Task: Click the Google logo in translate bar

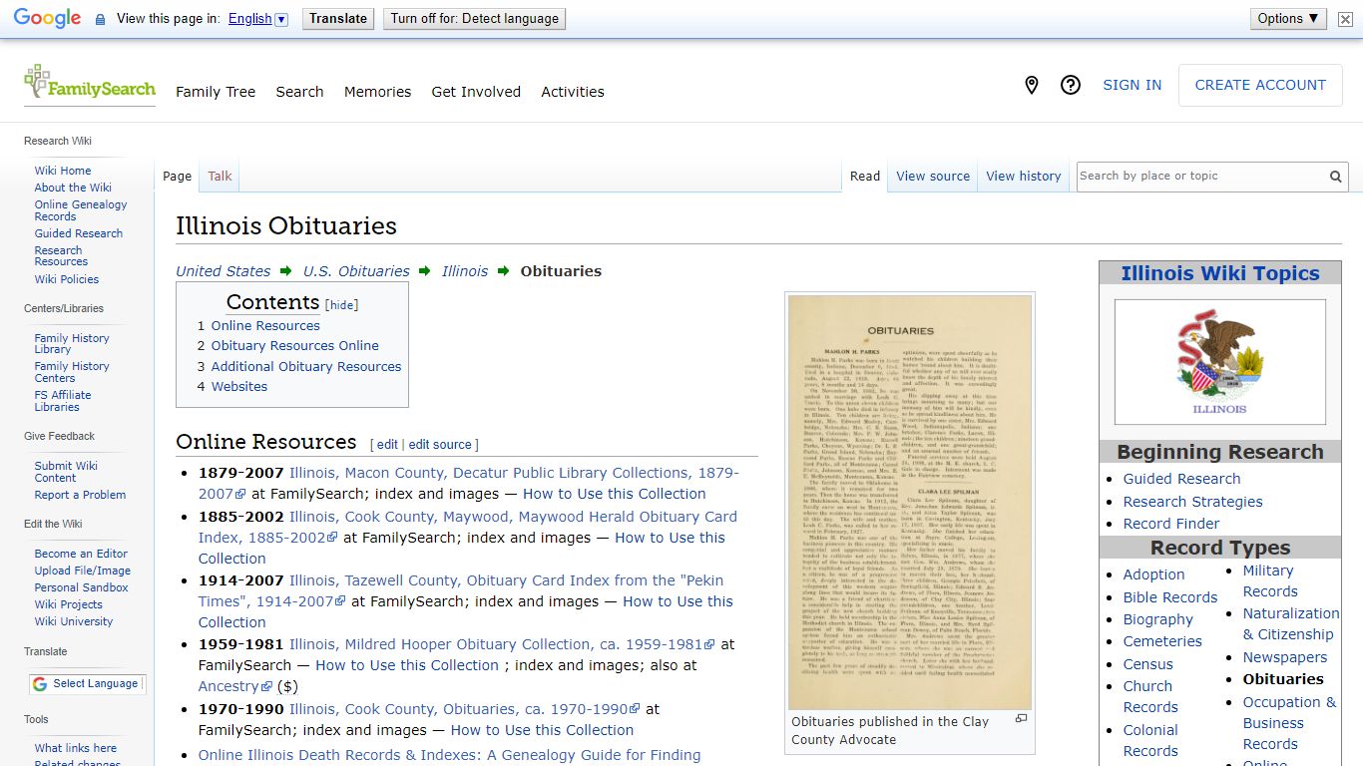Action: click(47, 19)
